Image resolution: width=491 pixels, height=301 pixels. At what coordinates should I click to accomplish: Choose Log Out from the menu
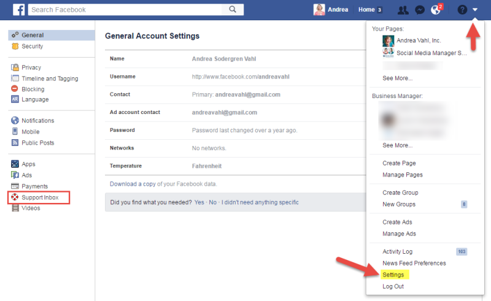coord(393,286)
